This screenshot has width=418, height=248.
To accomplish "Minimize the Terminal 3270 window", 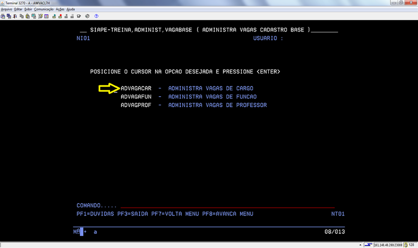I will [394, 3].
